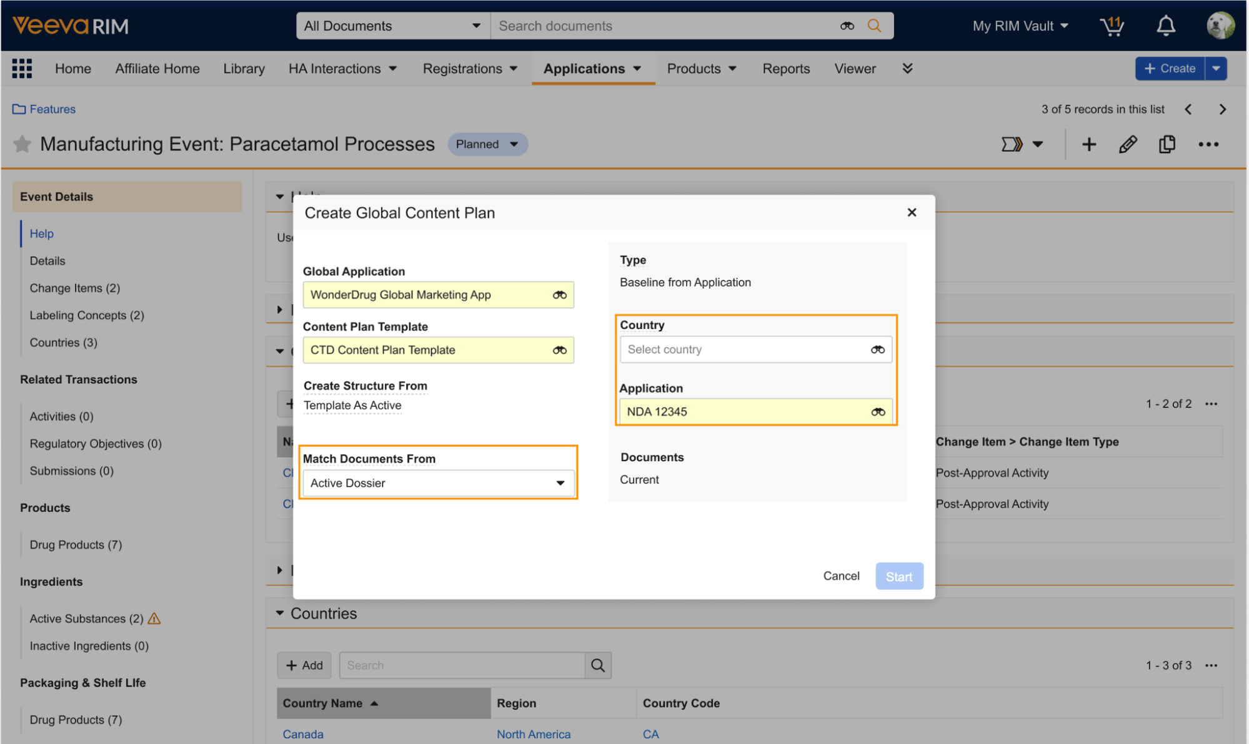Open the shopping cart icon
The width and height of the screenshot is (1249, 744).
coord(1112,26)
